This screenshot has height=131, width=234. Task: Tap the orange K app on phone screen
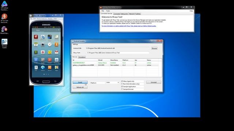[50, 67]
